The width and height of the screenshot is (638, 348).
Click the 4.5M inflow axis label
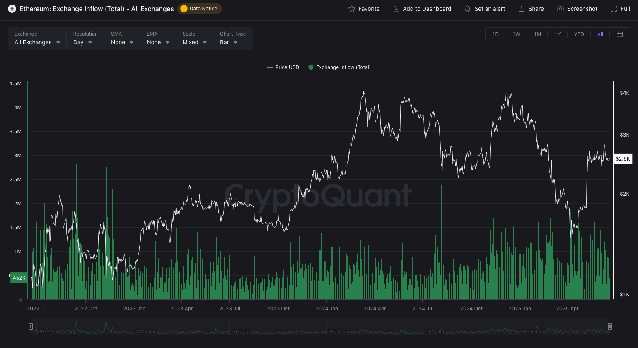click(x=15, y=84)
